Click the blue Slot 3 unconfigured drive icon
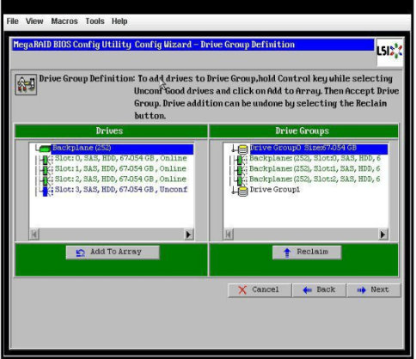 click(45, 191)
